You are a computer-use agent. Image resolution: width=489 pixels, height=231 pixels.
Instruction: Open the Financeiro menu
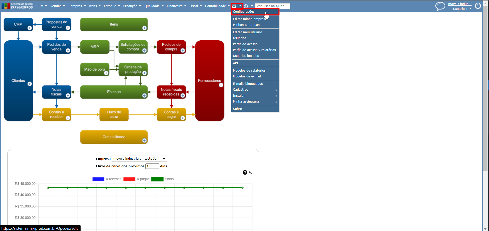176,6
